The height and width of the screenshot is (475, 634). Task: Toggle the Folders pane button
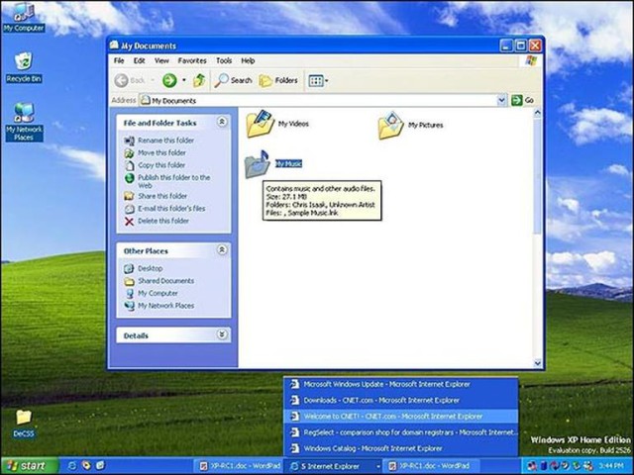[x=278, y=80]
